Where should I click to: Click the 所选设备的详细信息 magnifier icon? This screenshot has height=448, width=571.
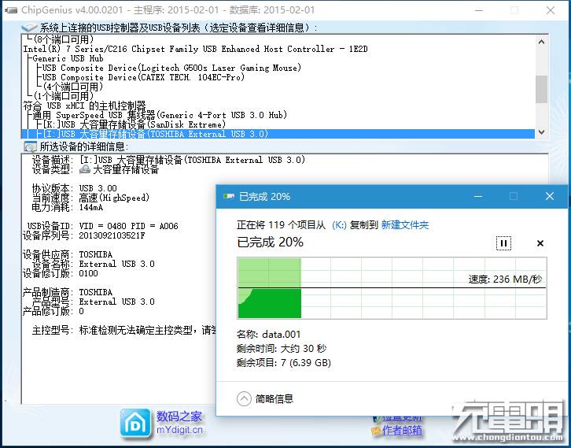tap(30, 146)
